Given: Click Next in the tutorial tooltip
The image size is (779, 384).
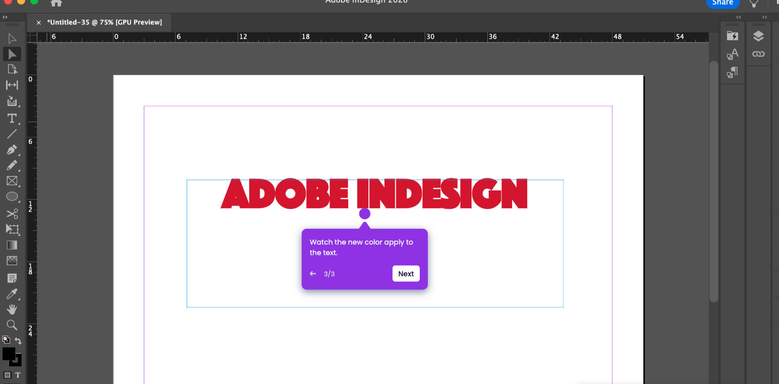Looking at the screenshot, I should click(406, 274).
